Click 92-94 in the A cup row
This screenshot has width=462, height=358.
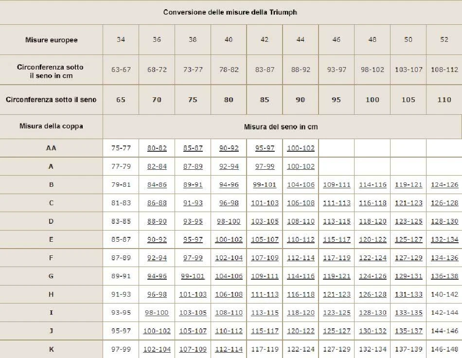229,166
